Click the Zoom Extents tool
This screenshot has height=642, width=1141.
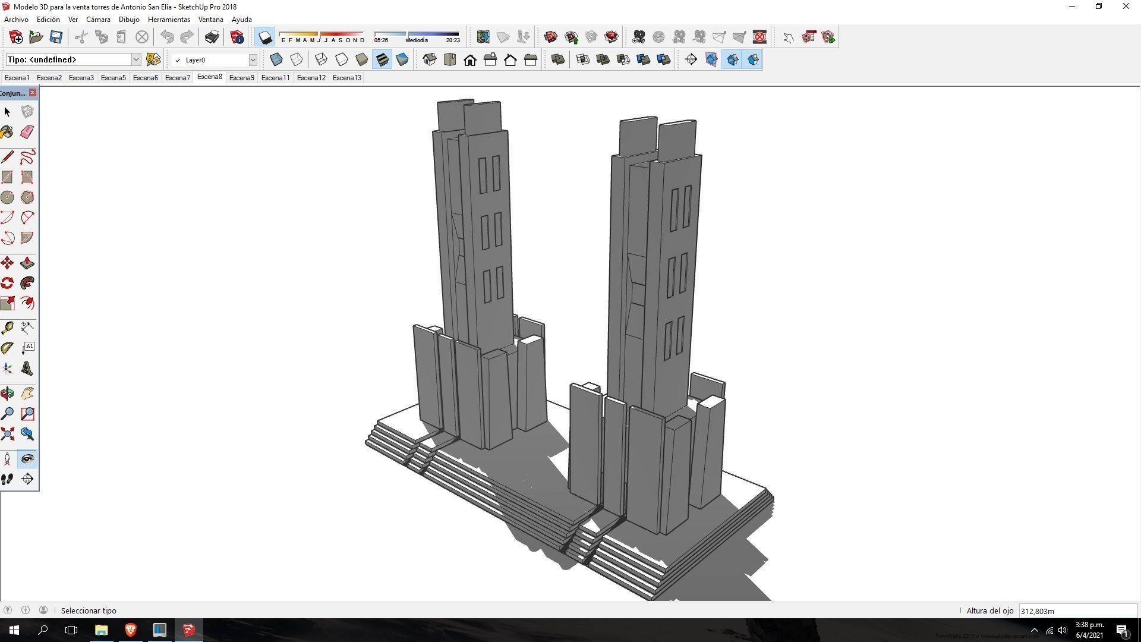tap(7, 434)
